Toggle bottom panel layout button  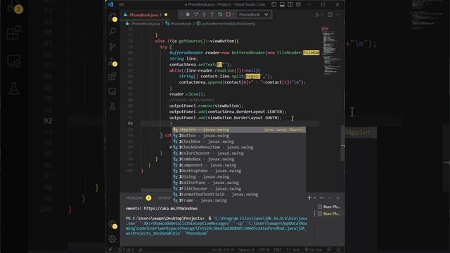[x=282, y=5]
